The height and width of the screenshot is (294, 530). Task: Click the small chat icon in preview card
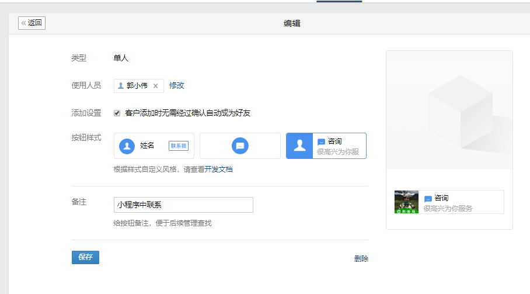(428, 199)
